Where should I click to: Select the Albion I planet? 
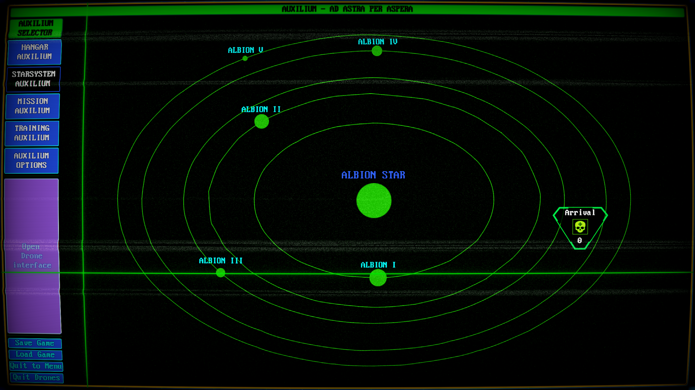378,278
